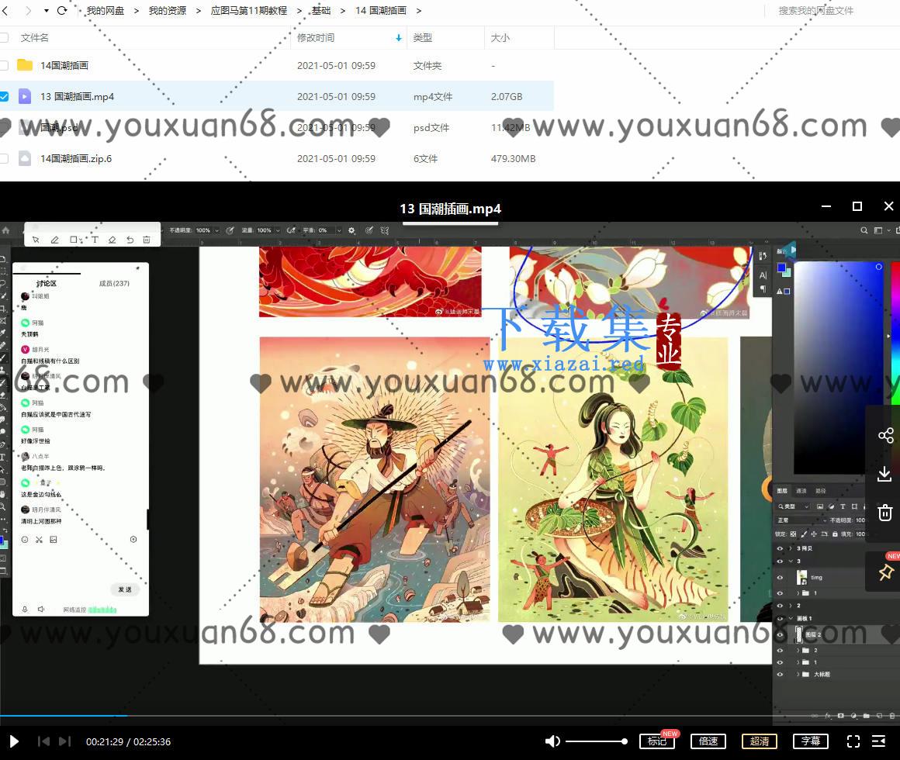This screenshot has width=900, height=760.
Task: Send the chat message with 发送
Action: point(125,589)
